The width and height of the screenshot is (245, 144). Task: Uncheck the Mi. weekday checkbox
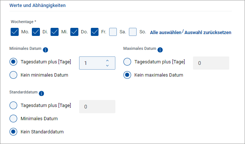(x=55, y=32)
